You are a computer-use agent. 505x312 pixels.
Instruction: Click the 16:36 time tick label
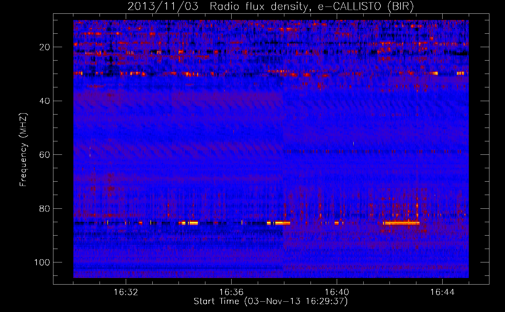tap(231, 292)
